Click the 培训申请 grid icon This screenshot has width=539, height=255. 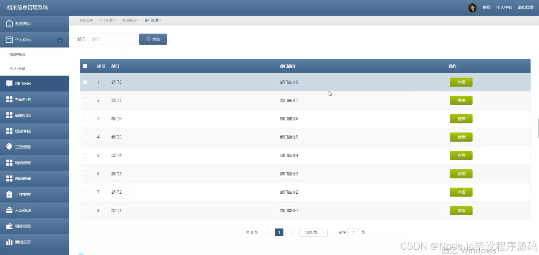click(9, 179)
